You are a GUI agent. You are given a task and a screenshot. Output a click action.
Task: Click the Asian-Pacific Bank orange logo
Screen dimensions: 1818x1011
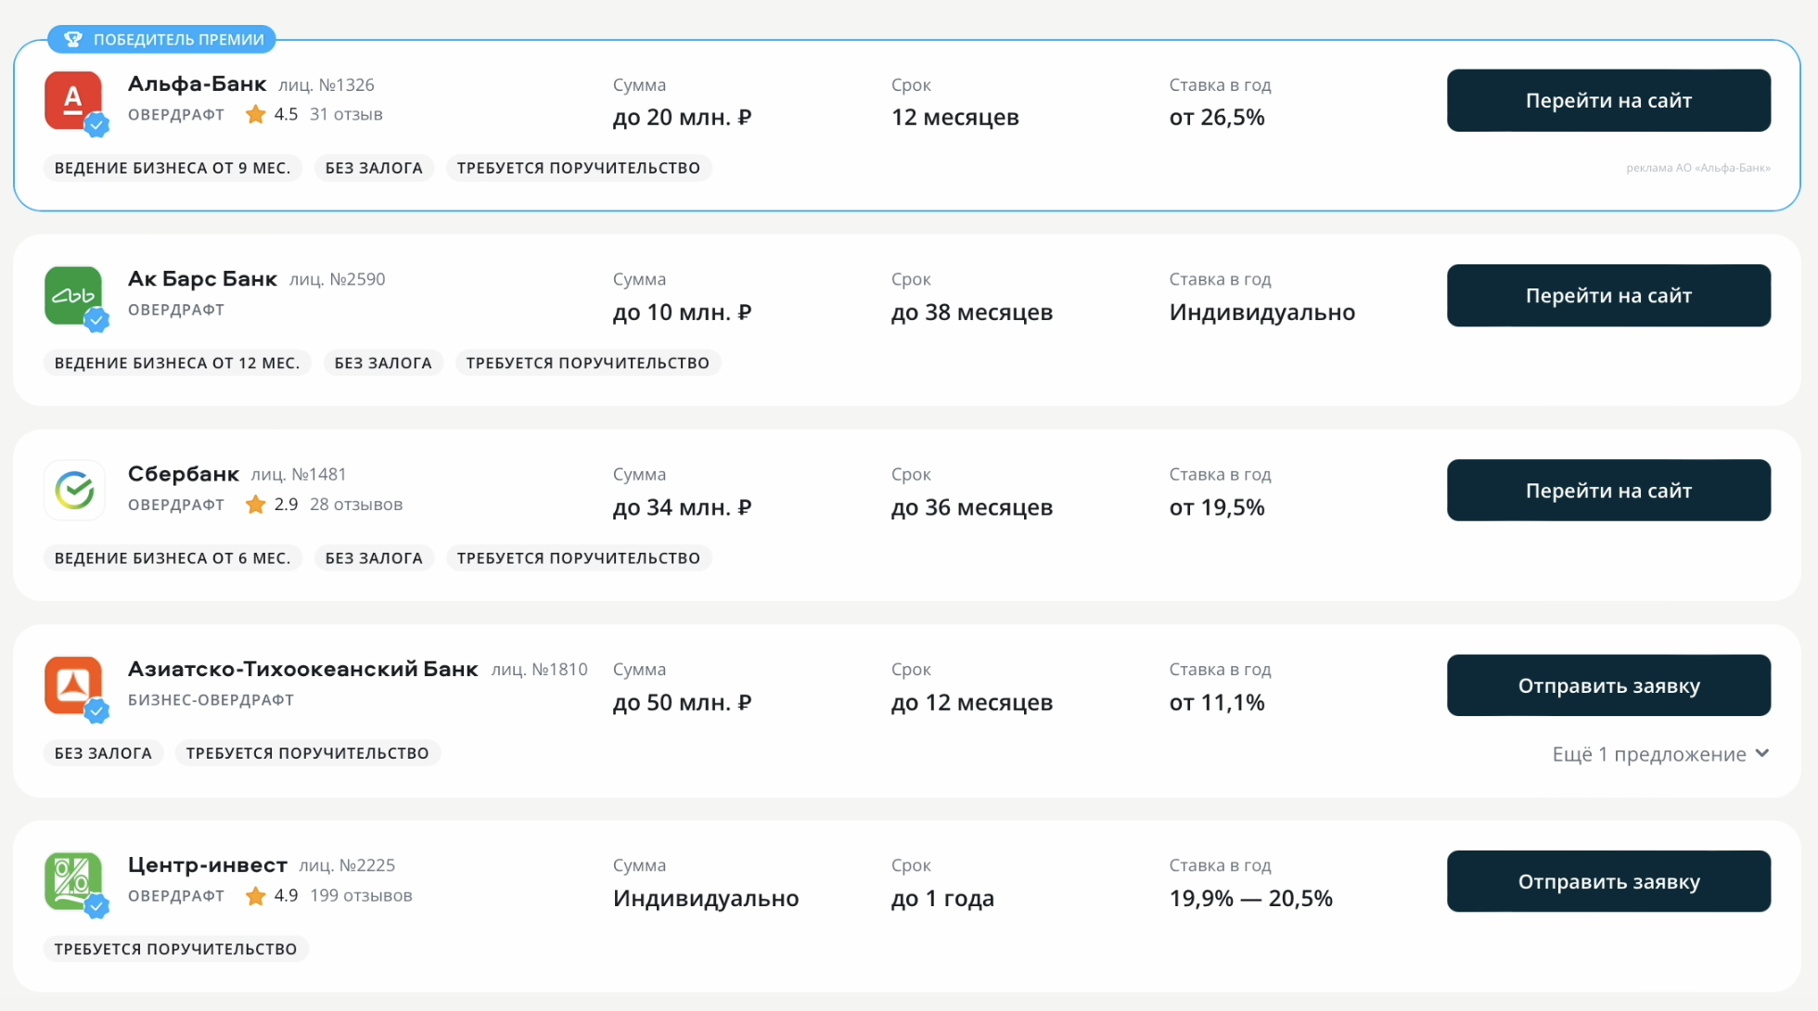[x=73, y=685]
